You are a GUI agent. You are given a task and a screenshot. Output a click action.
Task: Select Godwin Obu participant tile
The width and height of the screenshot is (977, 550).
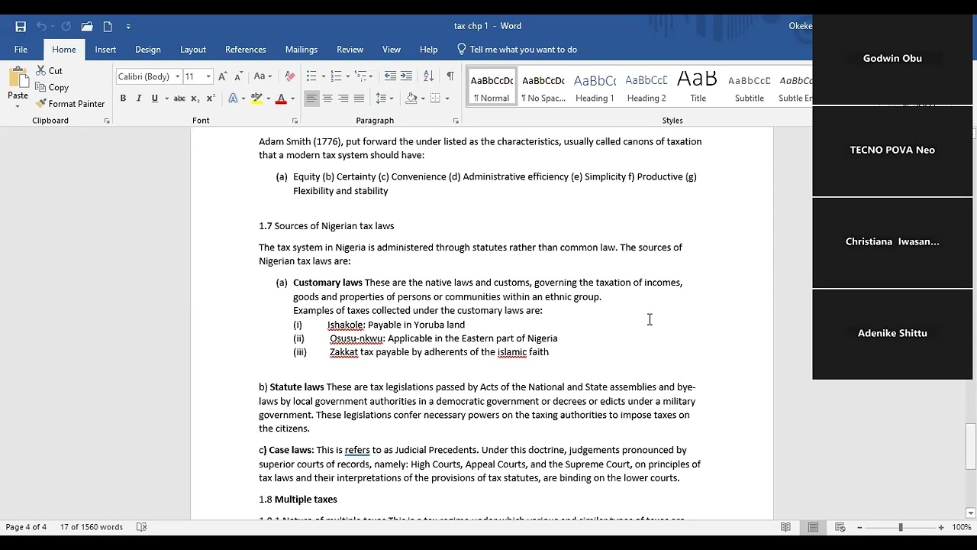892,59
